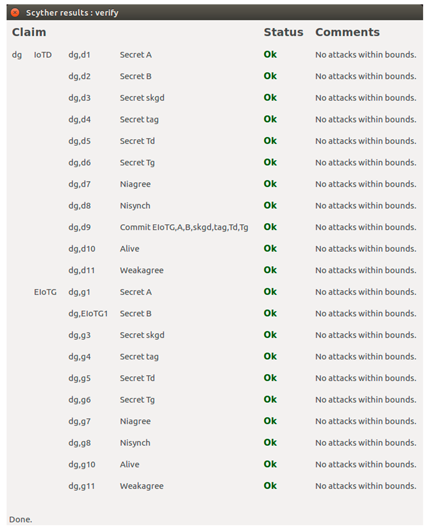Click the Comments column header
Viewport: 428px width, 532px height.
click(347, 32)
